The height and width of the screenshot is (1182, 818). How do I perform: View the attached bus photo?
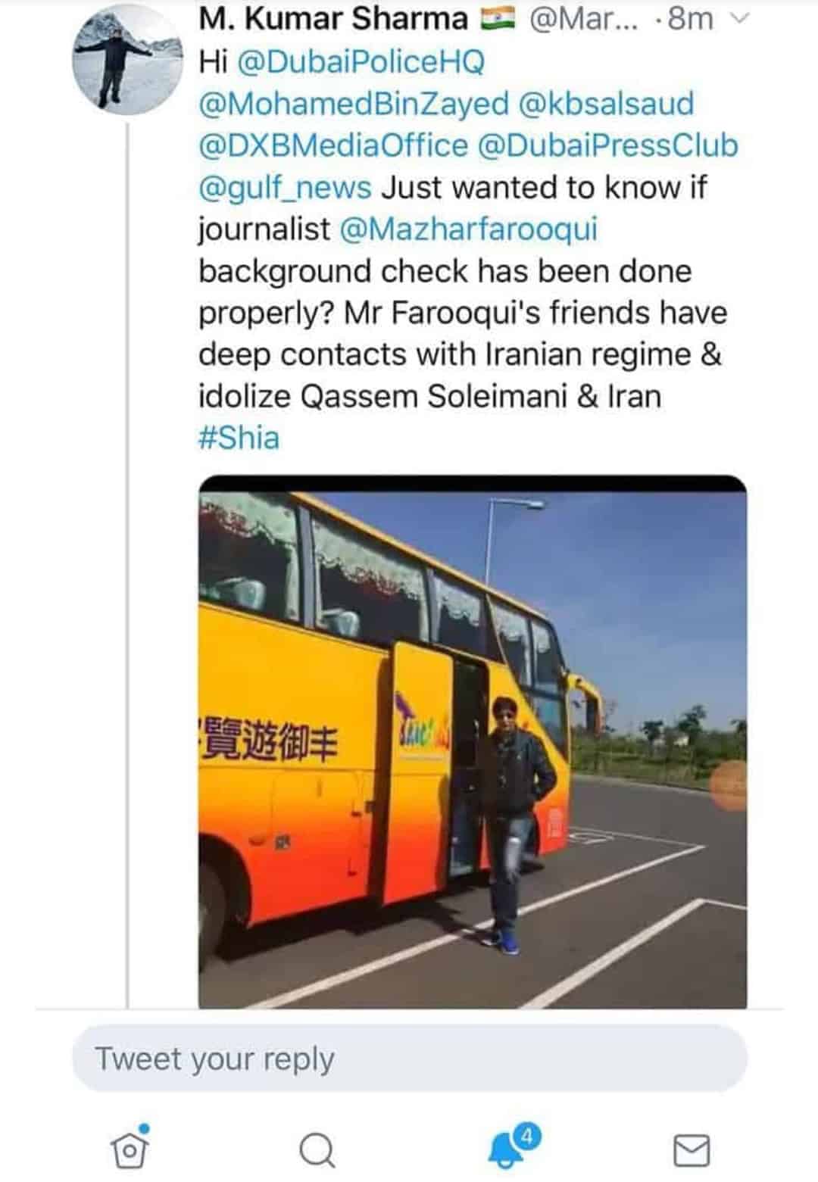click(x=473, y=742)
